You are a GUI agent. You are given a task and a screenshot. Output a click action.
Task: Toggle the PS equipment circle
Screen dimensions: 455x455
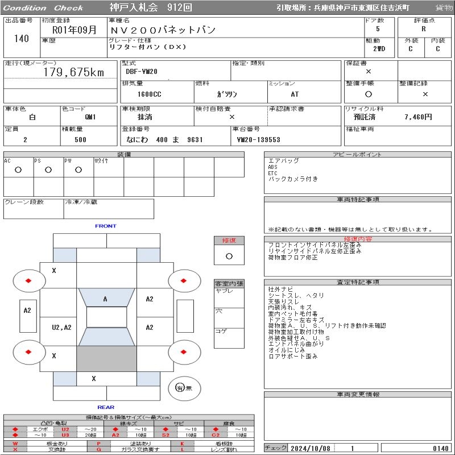(48, 169)
